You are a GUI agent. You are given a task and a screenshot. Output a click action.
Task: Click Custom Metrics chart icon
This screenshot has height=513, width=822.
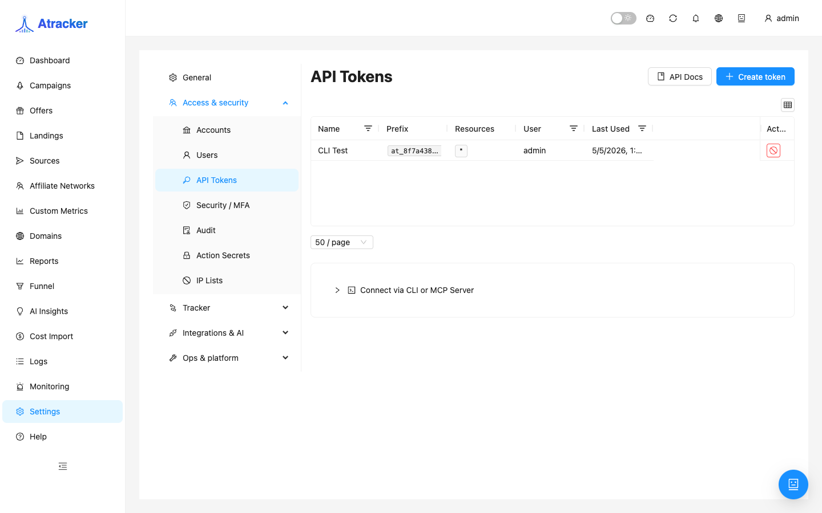click(x=20, y=211)
